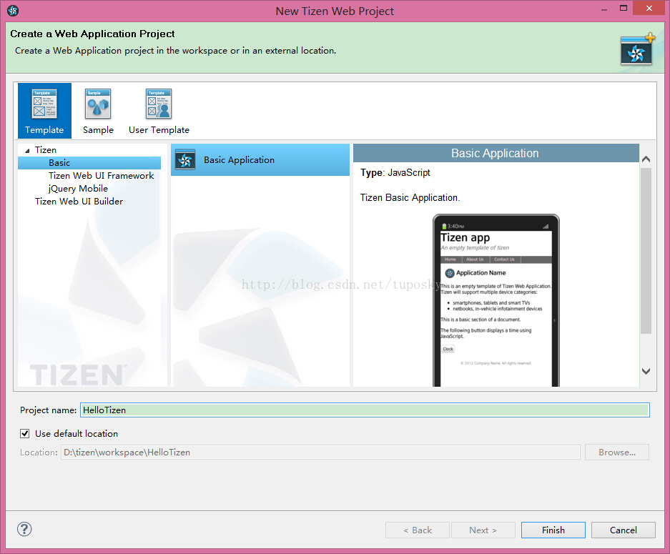
Task: Toggle Use default location checkbox
Action: click(x=25, y=433)
